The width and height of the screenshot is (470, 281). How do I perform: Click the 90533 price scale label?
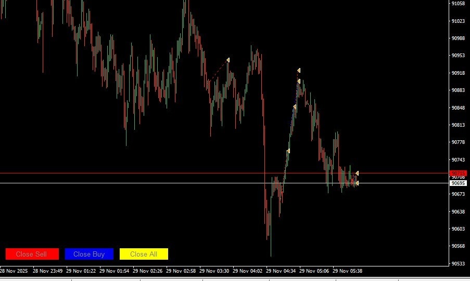point(458,264)
